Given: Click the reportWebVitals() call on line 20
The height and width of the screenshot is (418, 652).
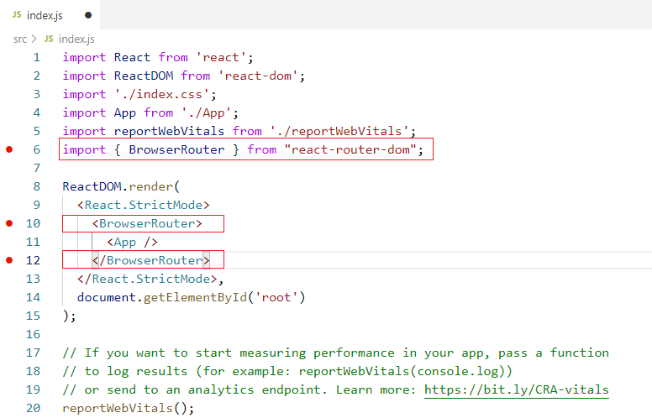Looking at the screenshot, I should (x=128, y=408).
